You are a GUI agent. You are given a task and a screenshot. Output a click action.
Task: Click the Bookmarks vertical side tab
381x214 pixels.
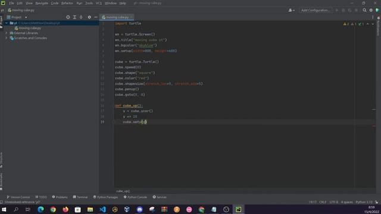pyautogui.click(x=1, y=182)
